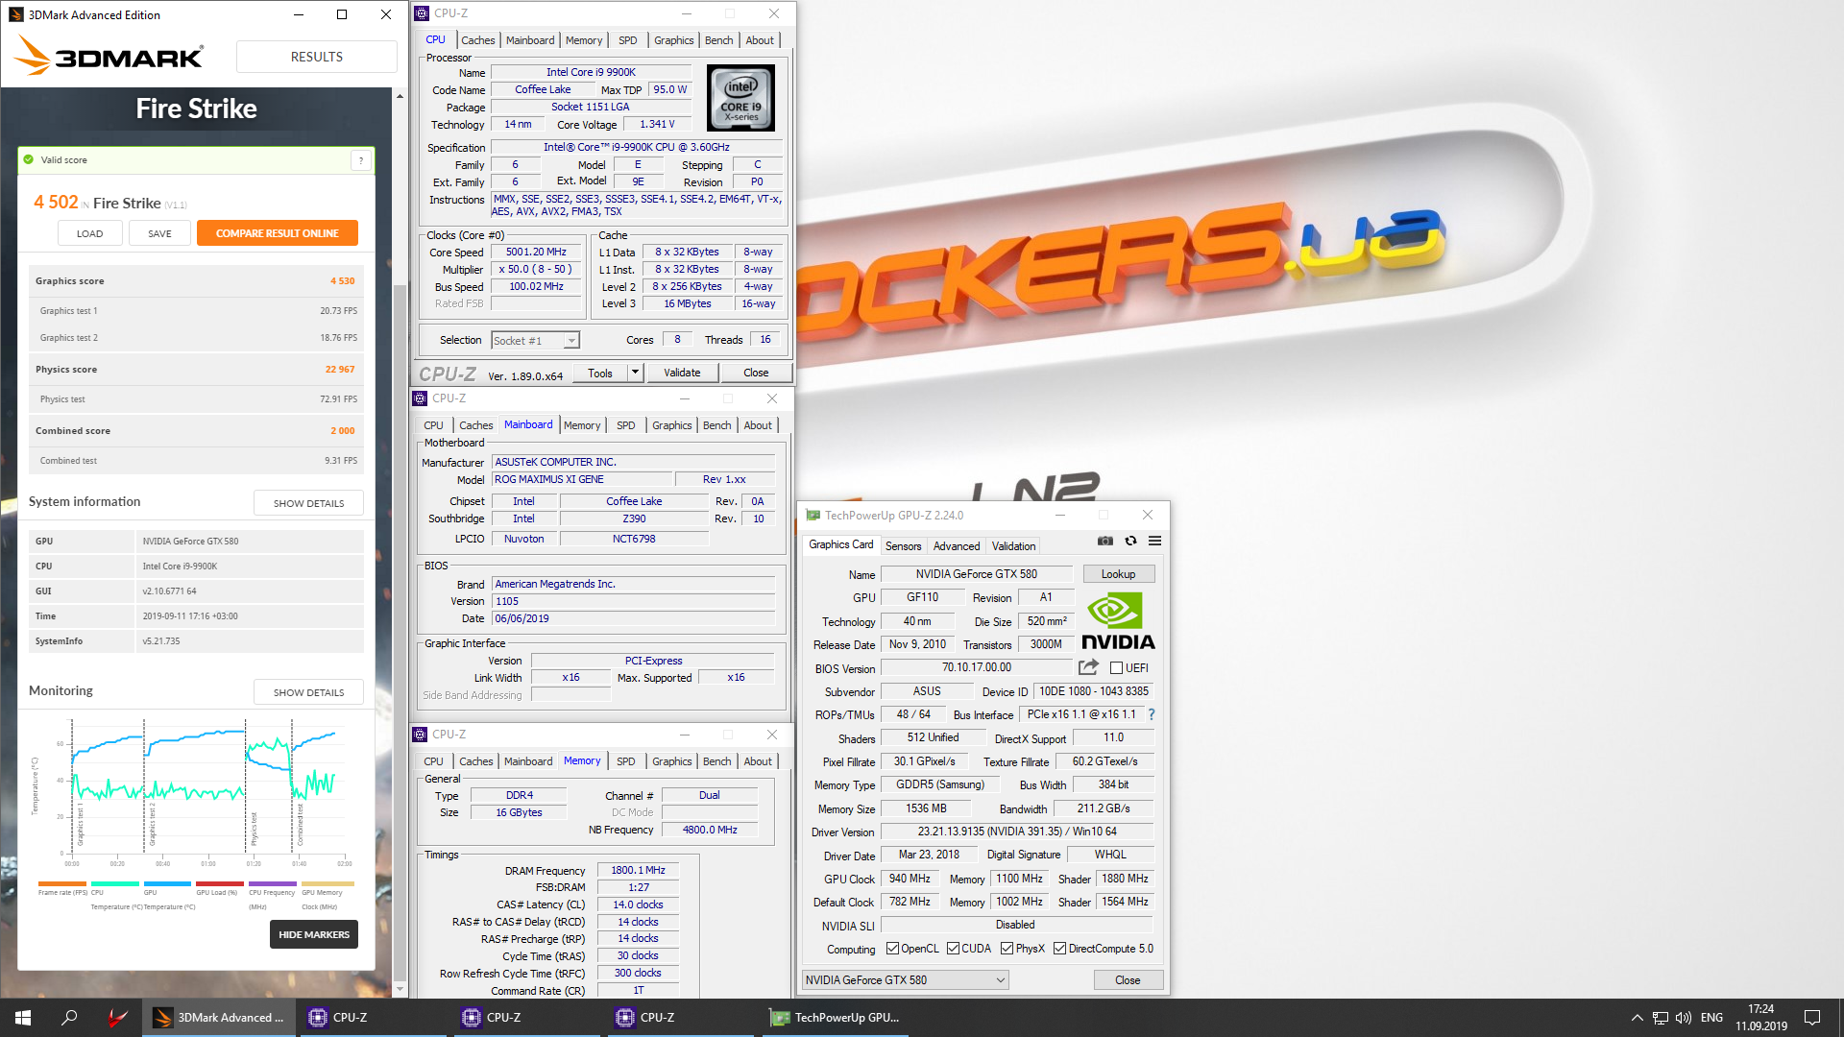
Task: Open the Advanced tab in GPU-Z
Action: (957, 546)
